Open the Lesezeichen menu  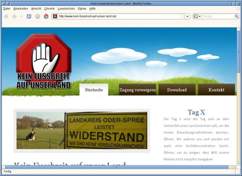66,9
